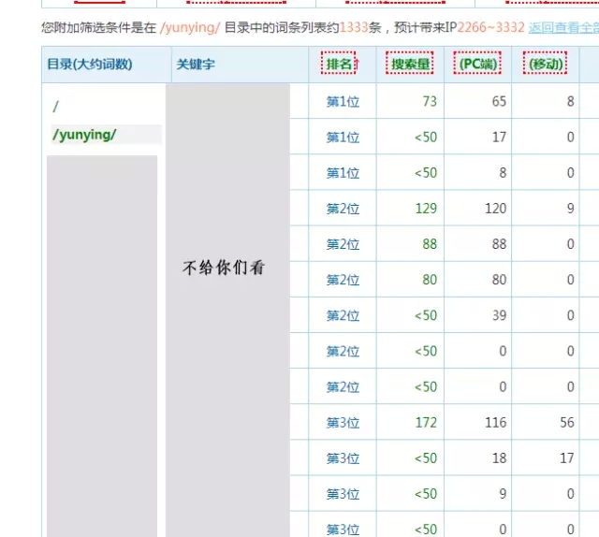Click the search volume value 73
Viewport: 599px width, 537px height.
[430, 102]
